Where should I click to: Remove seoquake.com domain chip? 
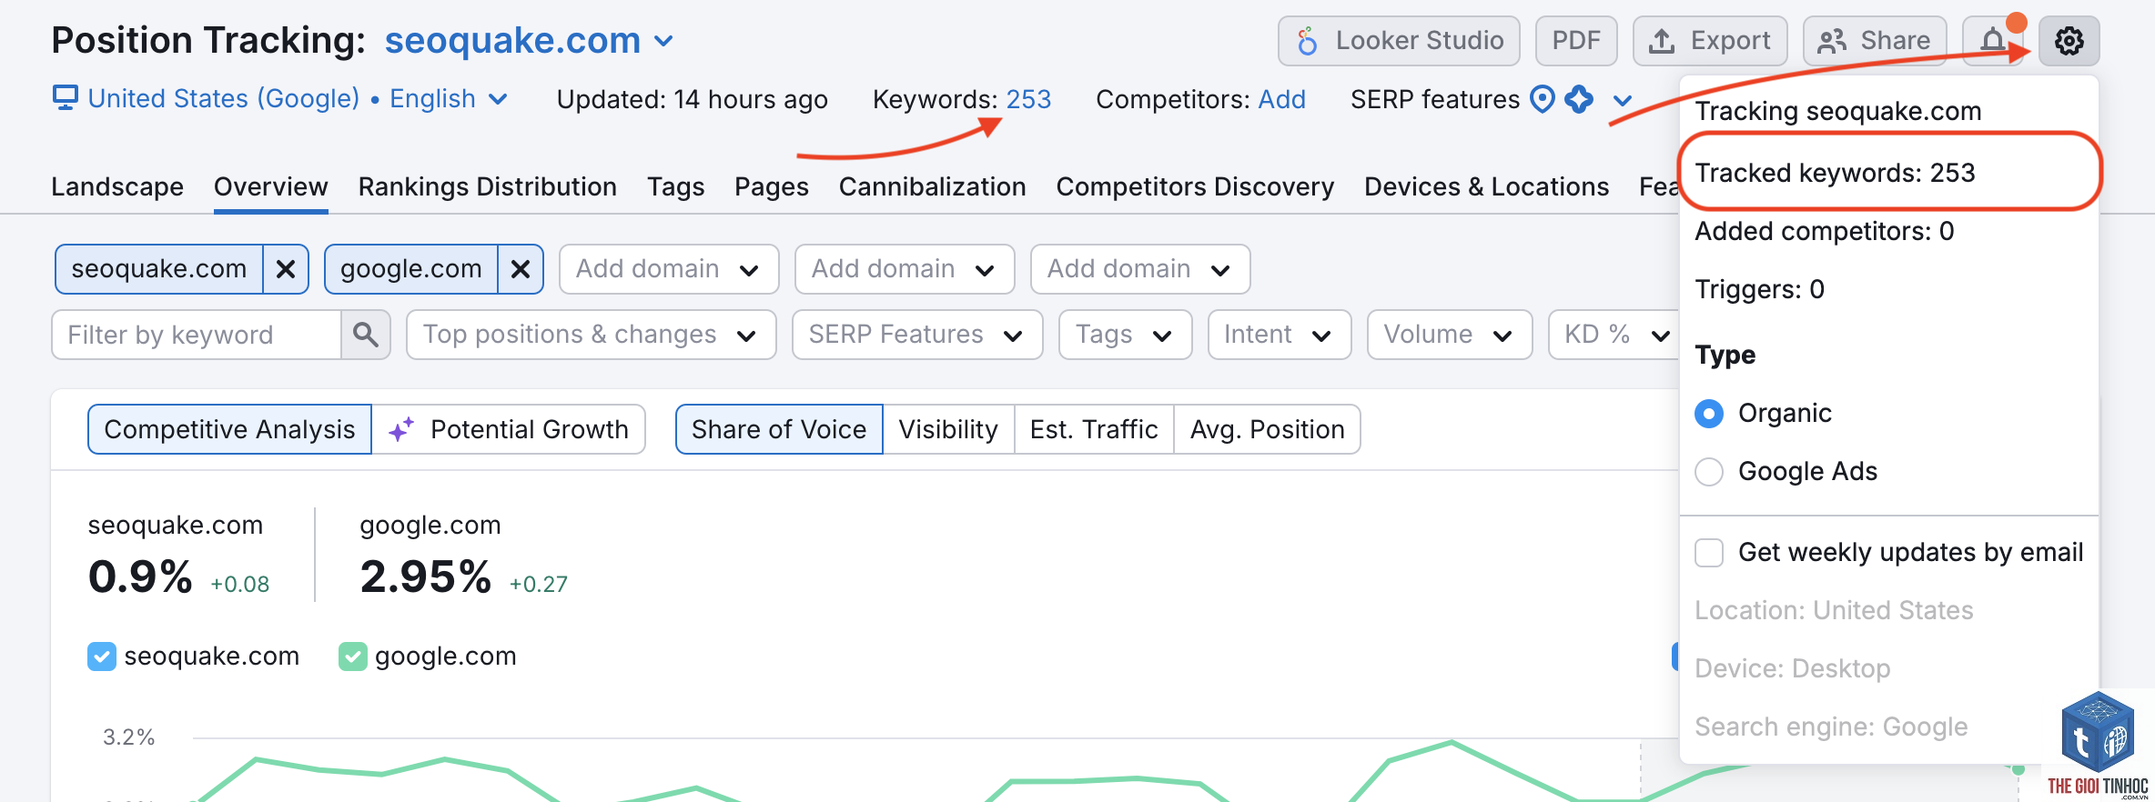(x=286, y=269)
